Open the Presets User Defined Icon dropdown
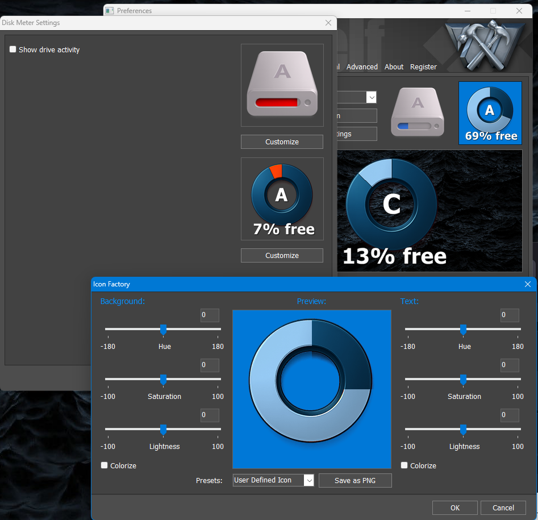Screen dimensions: 538x520 click(308, 481)
